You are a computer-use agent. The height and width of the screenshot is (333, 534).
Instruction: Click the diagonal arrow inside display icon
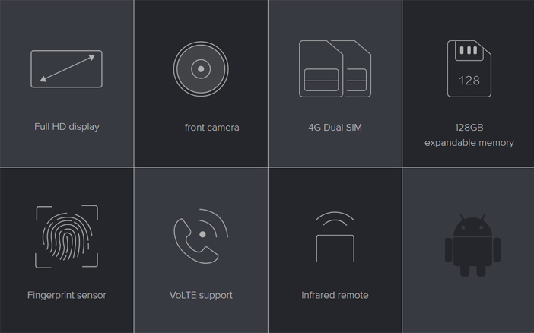[x=67, y=68]
